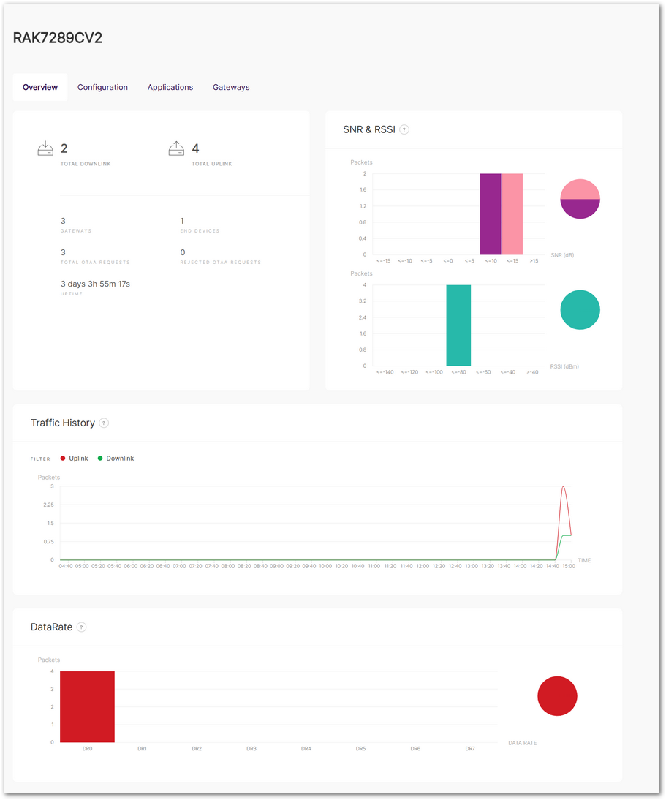Click the SNR & RSSI heading
The image size is (666, 800).
tap(369, 129)
